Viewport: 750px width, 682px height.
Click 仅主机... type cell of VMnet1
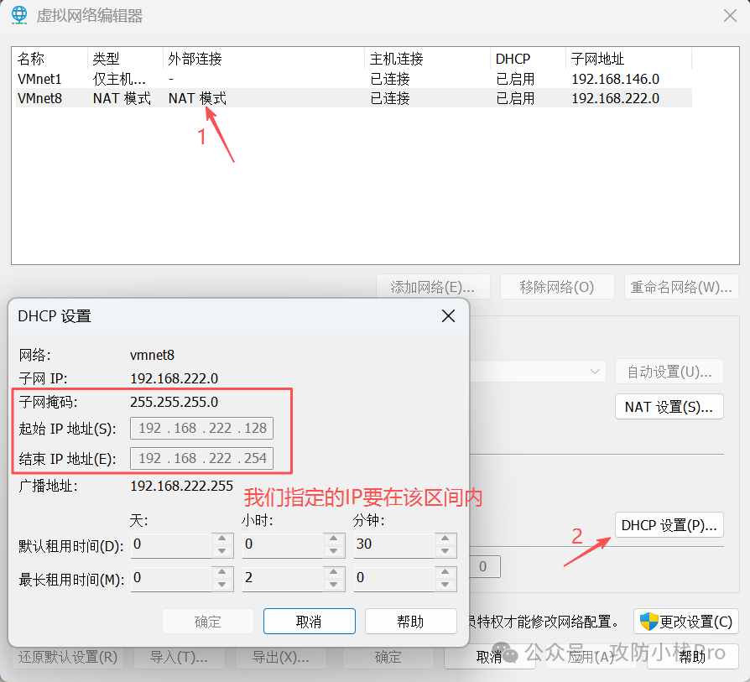click(119, 79)
